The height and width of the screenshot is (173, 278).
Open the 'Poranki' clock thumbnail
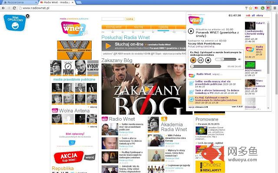(x=68, y=67)
